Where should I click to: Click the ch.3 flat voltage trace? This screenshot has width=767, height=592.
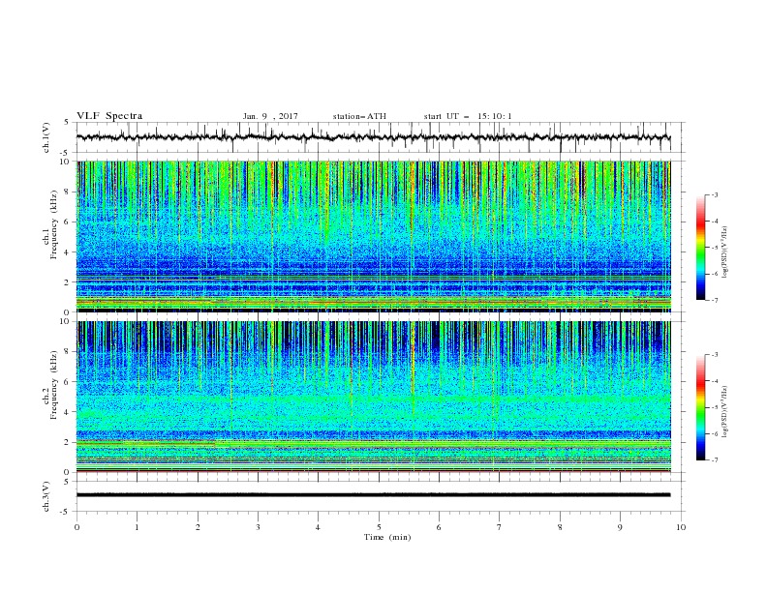[373, 495]
